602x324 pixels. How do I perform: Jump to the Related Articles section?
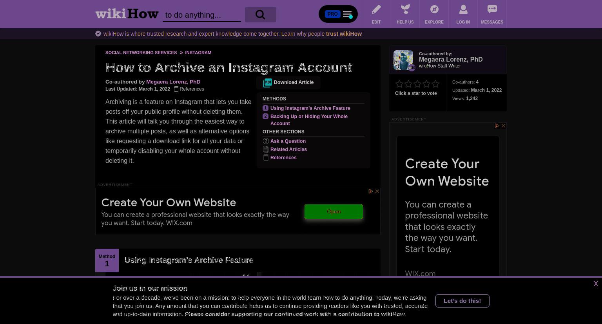pos(288,149)
